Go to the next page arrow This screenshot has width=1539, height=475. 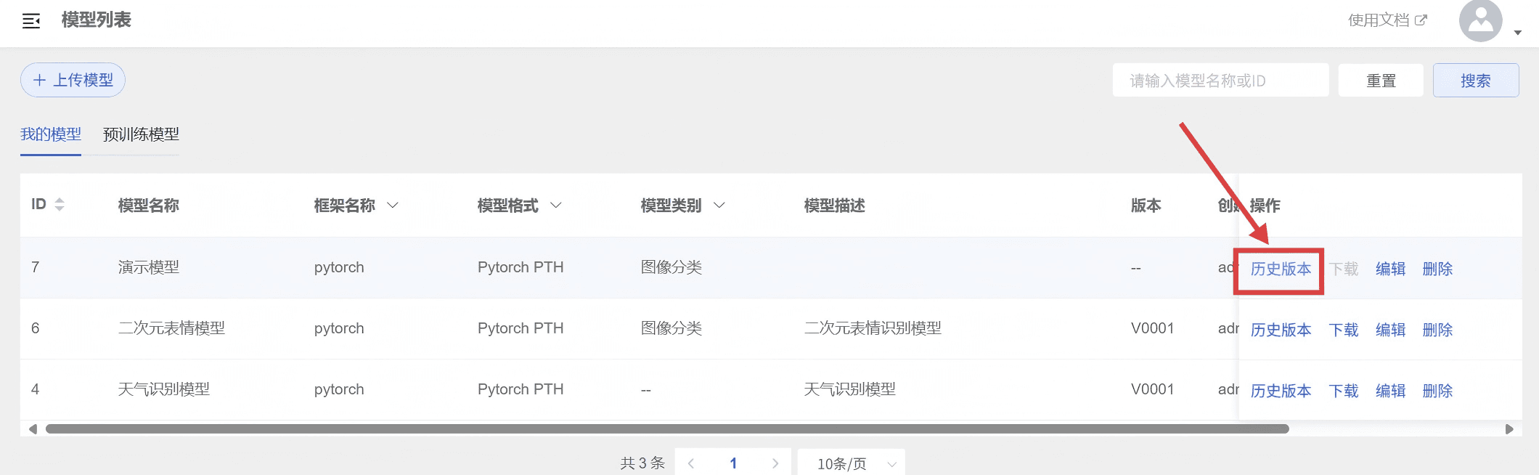point(775,463)
